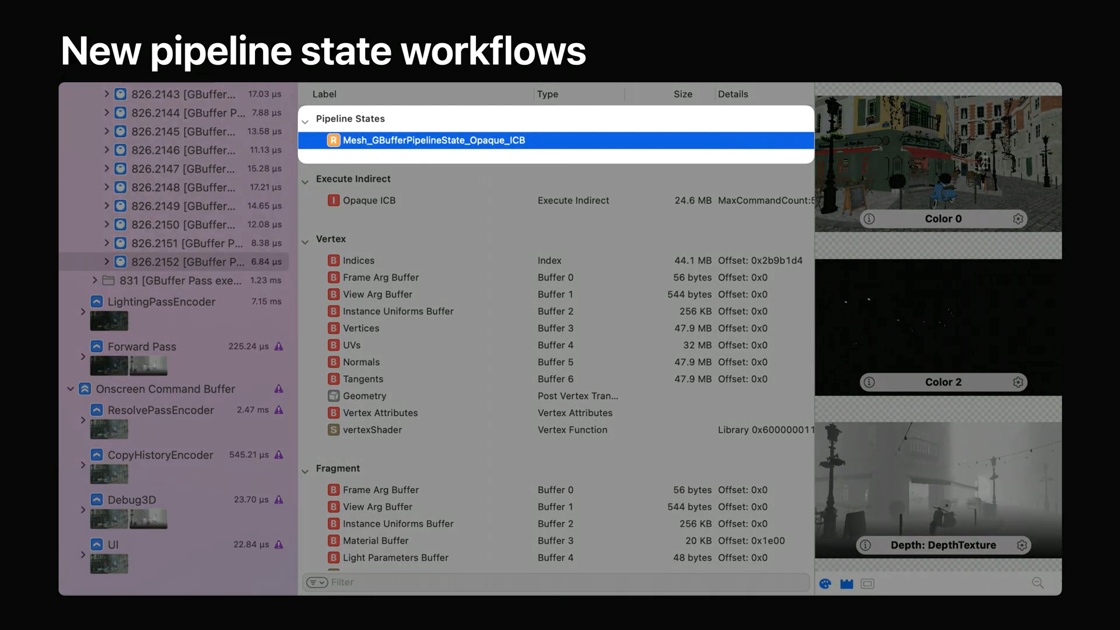The height and width of the screenshot is (630, 1120).
Task: Click the filter options icon in filter bar
Action: (317, 582)
